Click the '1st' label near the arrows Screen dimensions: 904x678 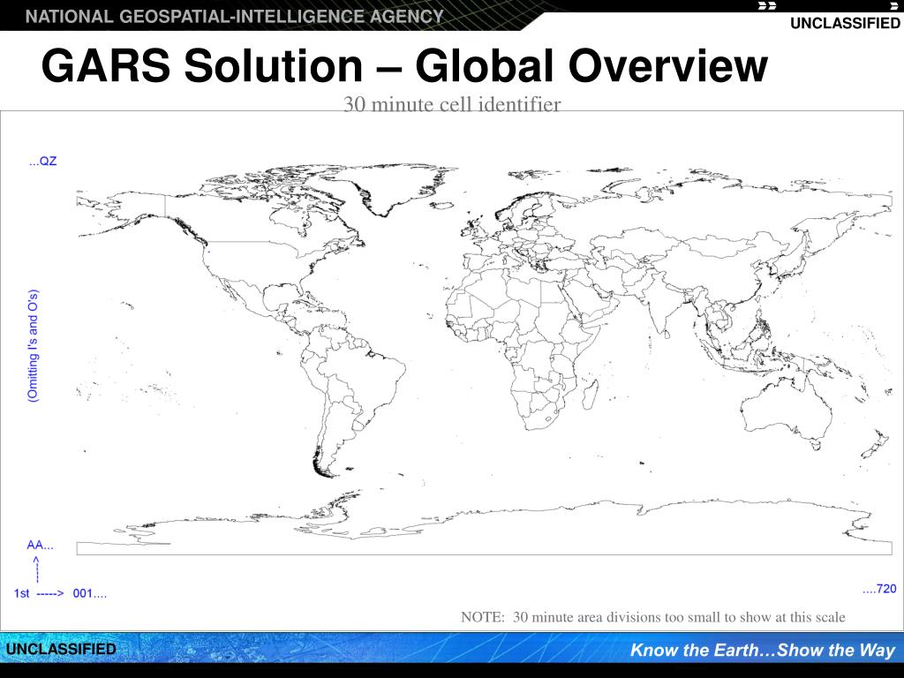pos(21,593)
